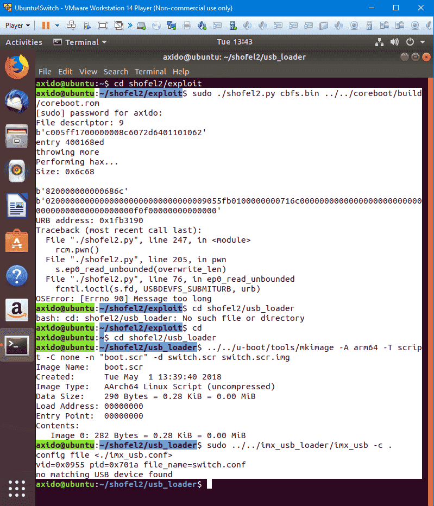This screenshot has width=434, height=506.
Task: Pause the virtual machine
Action: point(46,26)
